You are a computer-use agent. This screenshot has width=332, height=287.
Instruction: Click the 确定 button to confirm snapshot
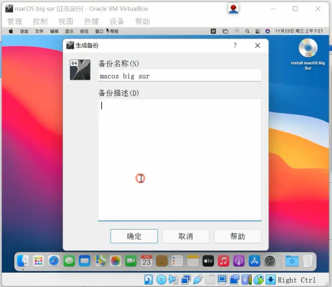134,236
